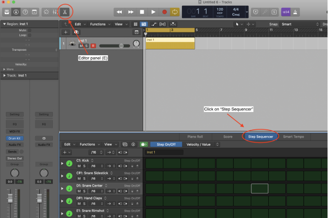The image size is (328, 218).
Task: Toggle the Tuner icon
Action: tap(265, 12)
